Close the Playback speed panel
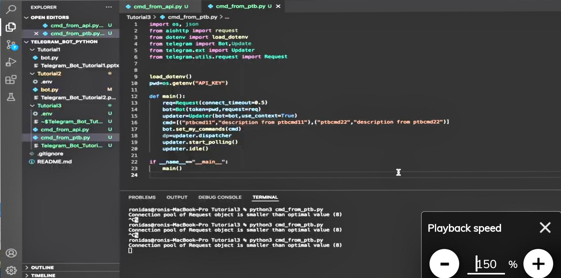The image size is (561, 278). [545, 228]
